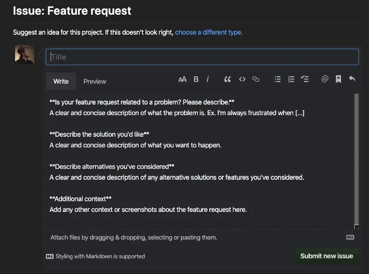369x274 pixels.
Task: Add a link using the chain icon
Action: point(256,79)
